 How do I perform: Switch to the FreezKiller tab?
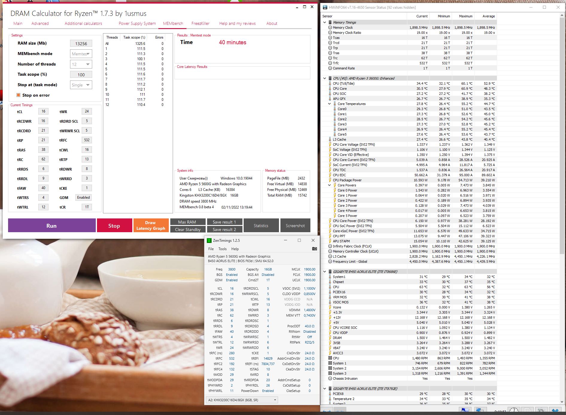pos(200,23)
